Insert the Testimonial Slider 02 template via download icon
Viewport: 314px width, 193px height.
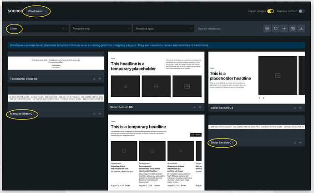coord(94,79)
